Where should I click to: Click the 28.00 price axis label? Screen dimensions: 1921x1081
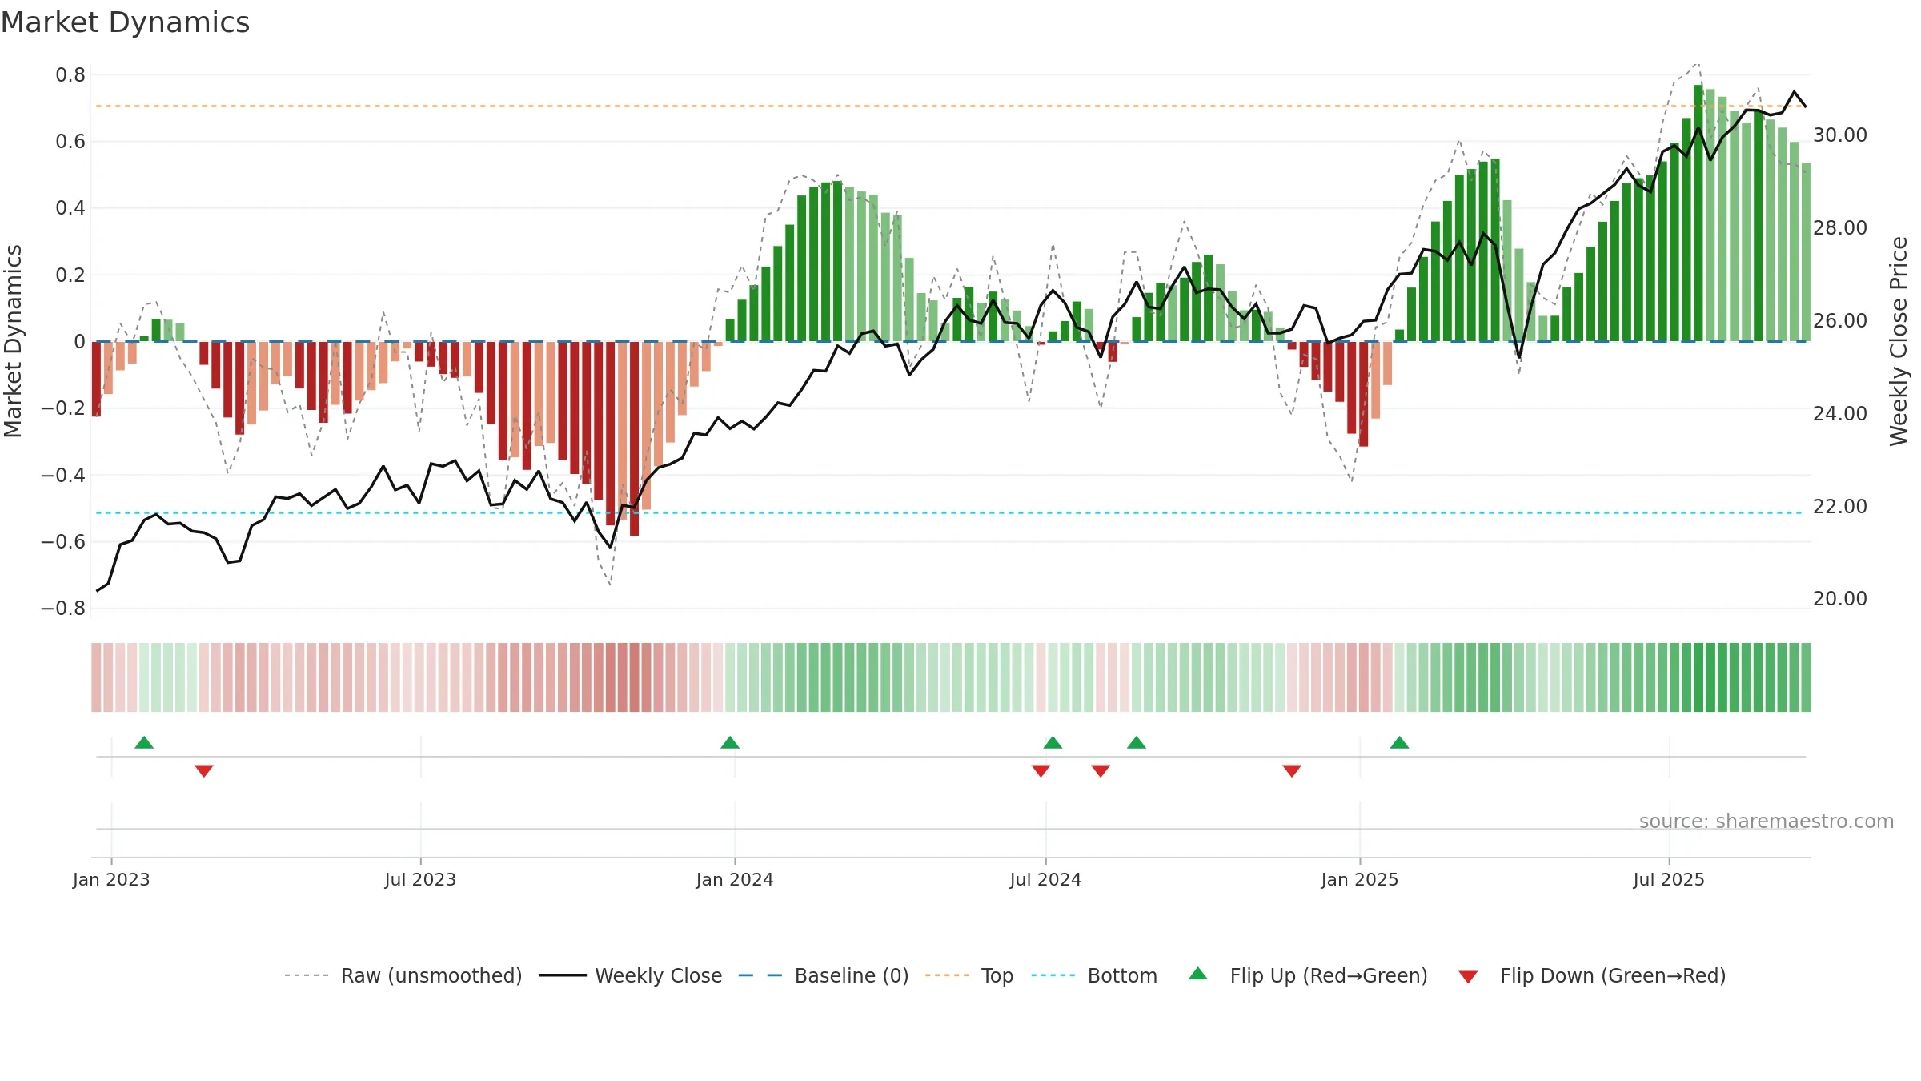[x=1840, y=228]
